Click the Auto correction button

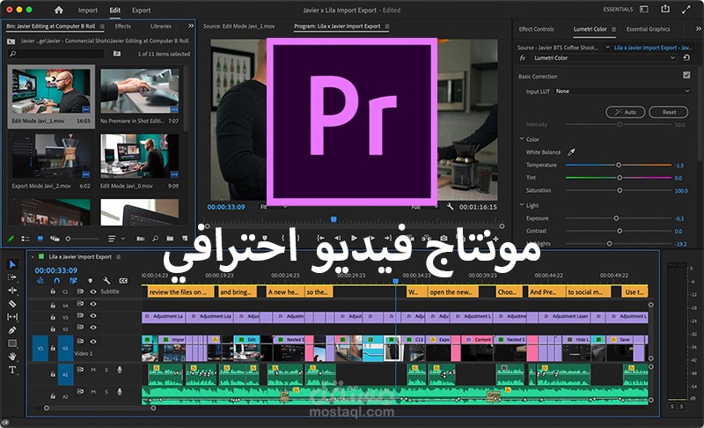point(625,112)
